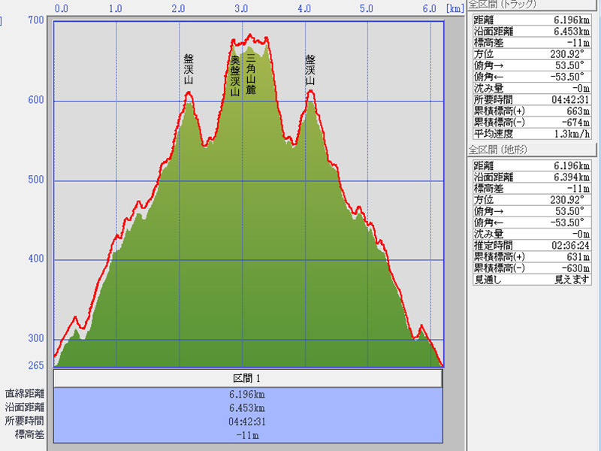Click the 6.196km value in section table

click(x=247, y=394)
